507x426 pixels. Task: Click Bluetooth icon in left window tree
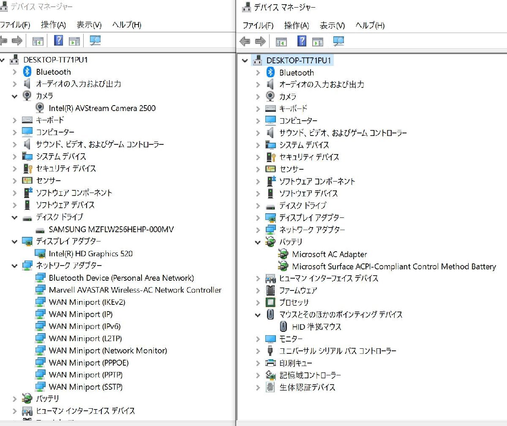coord(27,72)
